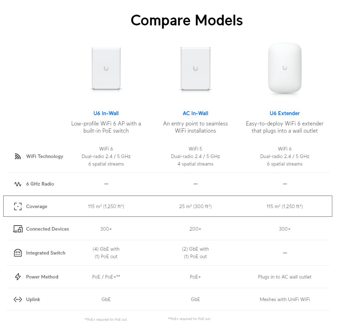Open the AC In-Wall product link

195,113
